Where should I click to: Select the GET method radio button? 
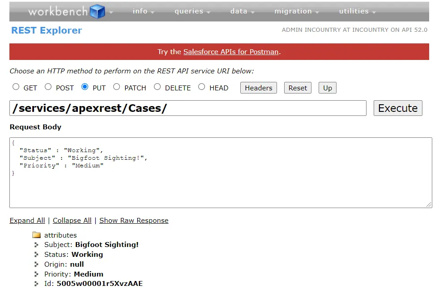click(16, 87)
